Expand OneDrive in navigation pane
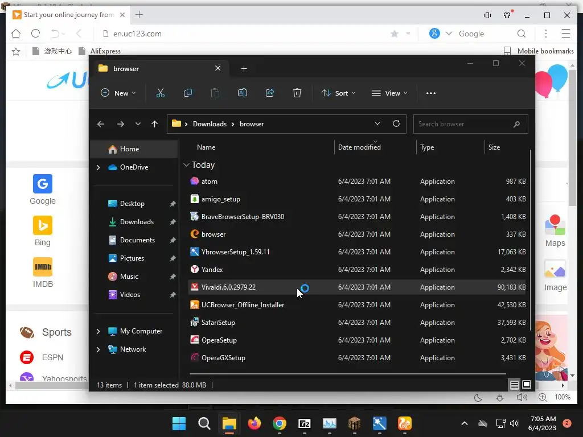Viewport: 583px width, 437px height. (98, 167)
